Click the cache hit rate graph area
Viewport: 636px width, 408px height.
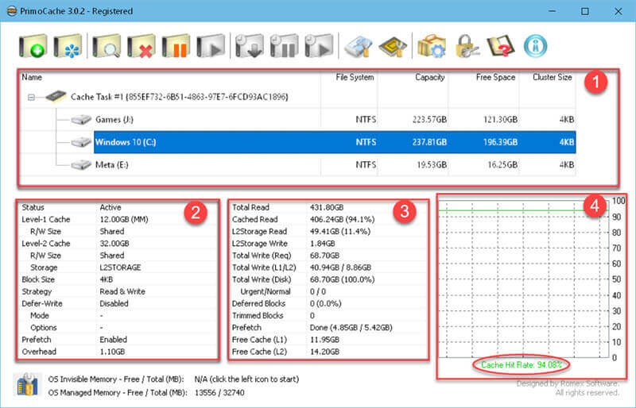[x=524, y=279]
